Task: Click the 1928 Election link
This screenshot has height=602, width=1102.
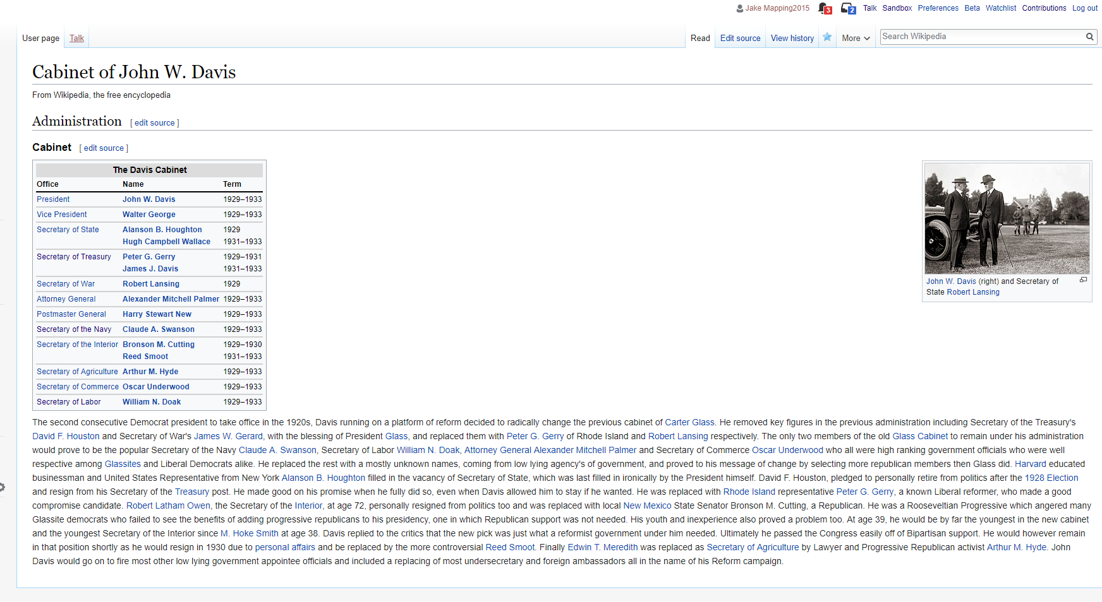Action: click(x=1051, y=478)
